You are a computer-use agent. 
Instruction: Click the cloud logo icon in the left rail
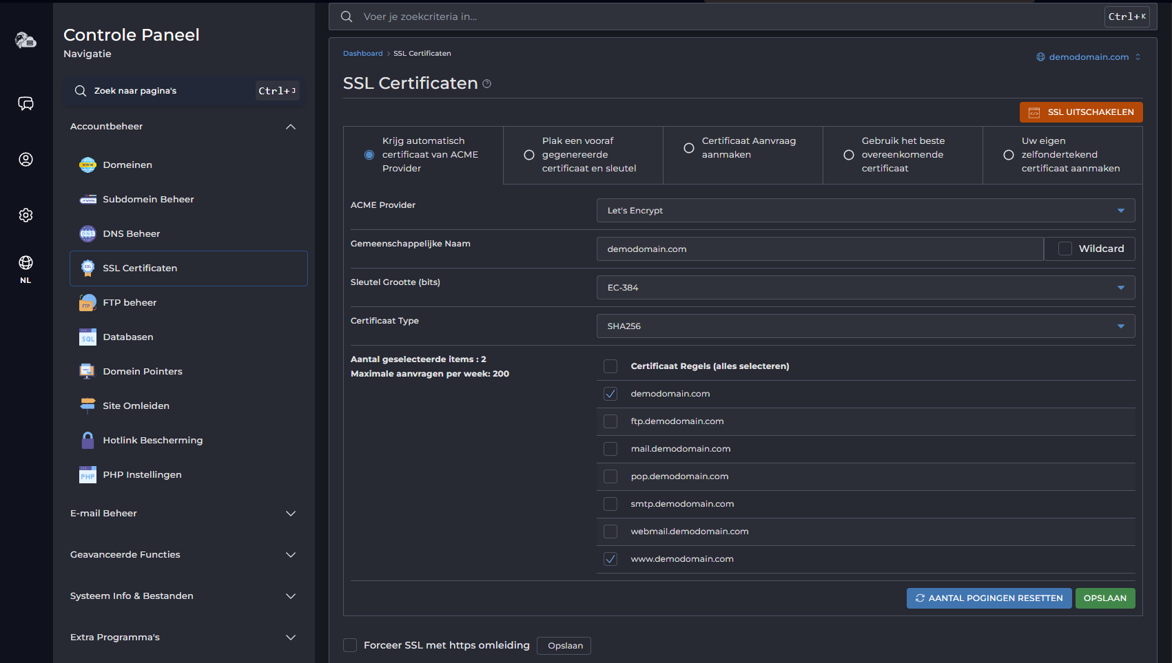(25, 40)
